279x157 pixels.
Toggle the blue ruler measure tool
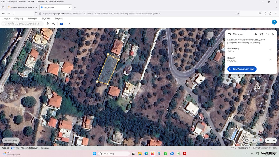tap(62, 23)
